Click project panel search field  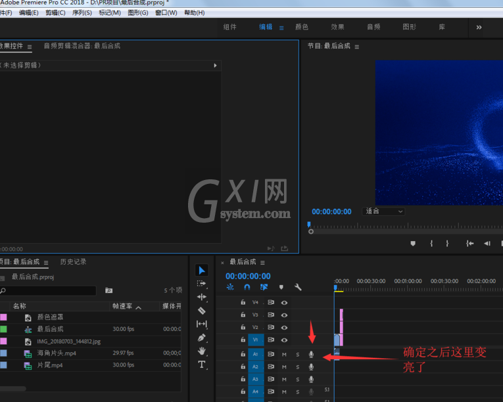click(x=48, y=291)
